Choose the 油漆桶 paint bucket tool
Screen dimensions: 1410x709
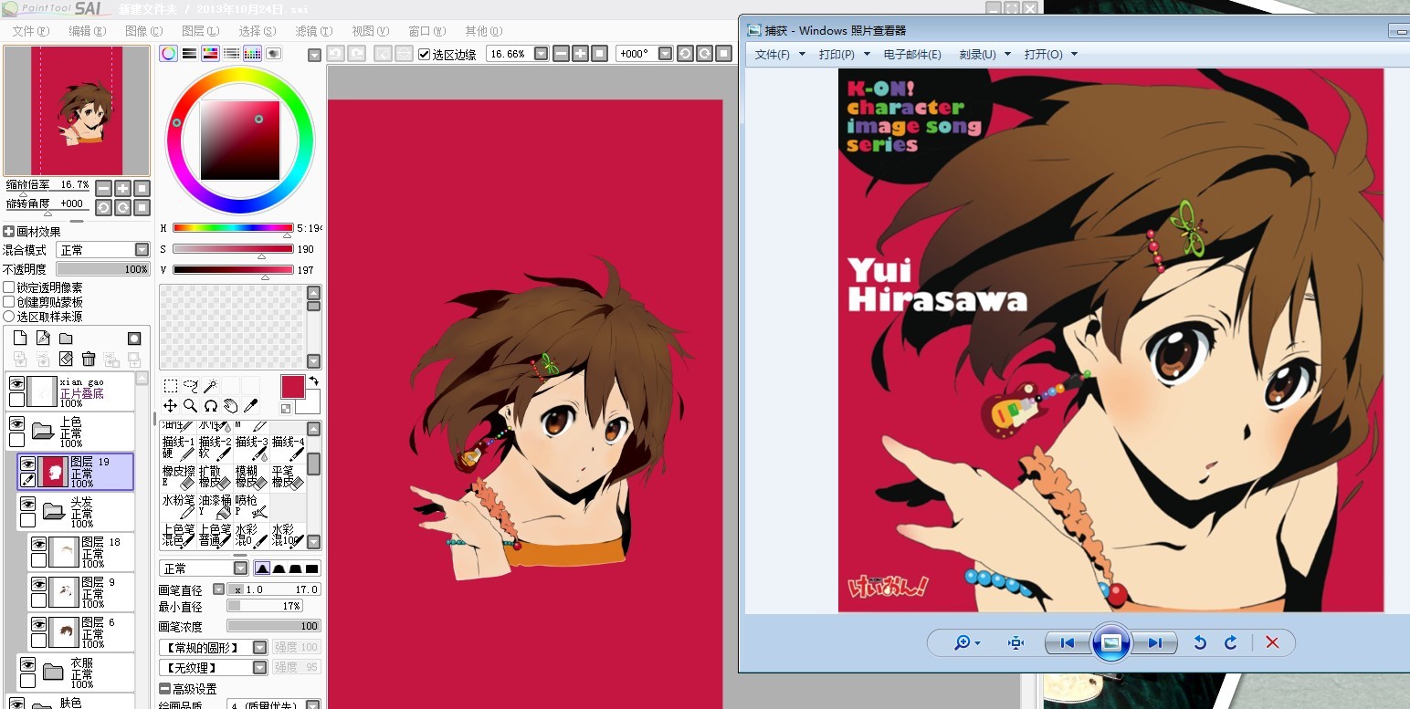pyautogui.click(x=215, y=506)
